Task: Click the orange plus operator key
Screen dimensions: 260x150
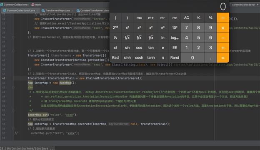Action: pyautogui.click(x=223, y=48)
